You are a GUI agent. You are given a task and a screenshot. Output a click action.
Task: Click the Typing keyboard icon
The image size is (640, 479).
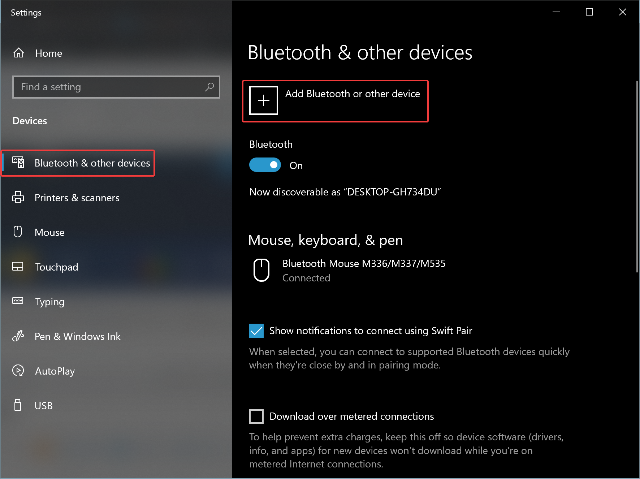tap(18, 301)
